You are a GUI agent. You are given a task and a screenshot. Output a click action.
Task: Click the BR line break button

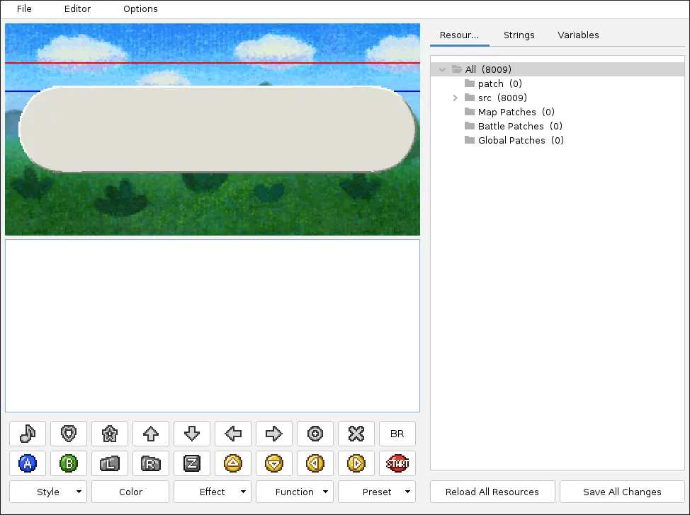(397, 434)
